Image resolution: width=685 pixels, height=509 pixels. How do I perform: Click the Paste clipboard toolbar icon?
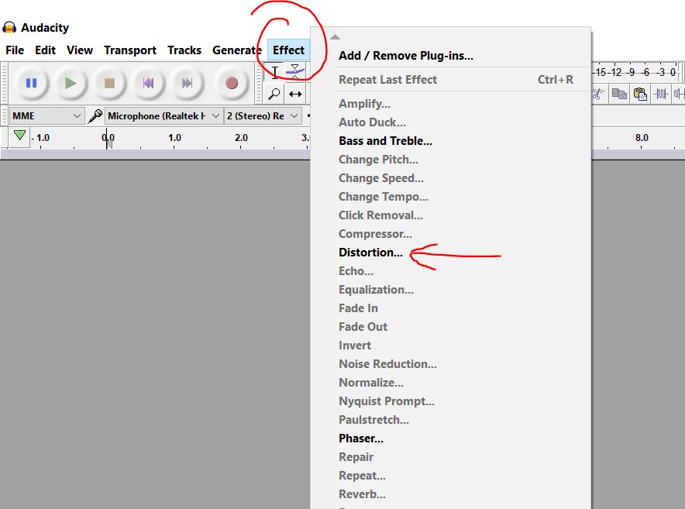coord(640,94)
